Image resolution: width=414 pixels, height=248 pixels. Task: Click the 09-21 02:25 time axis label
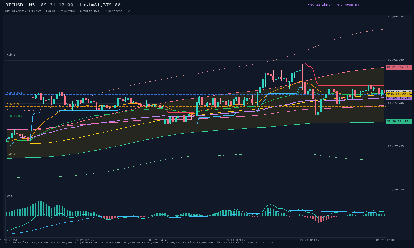coord(85,240)
